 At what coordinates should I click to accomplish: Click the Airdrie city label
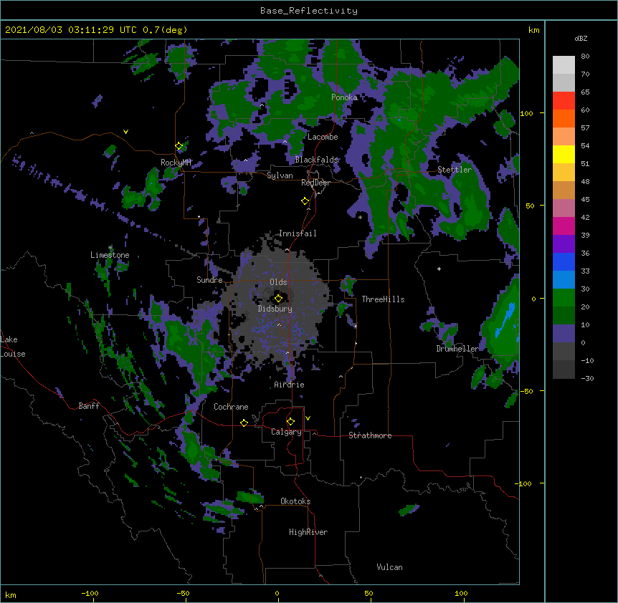point(290,385)
